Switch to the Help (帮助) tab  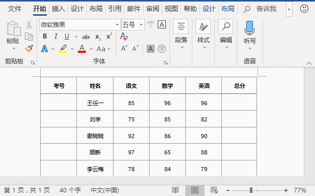click(x=190, y=9)
